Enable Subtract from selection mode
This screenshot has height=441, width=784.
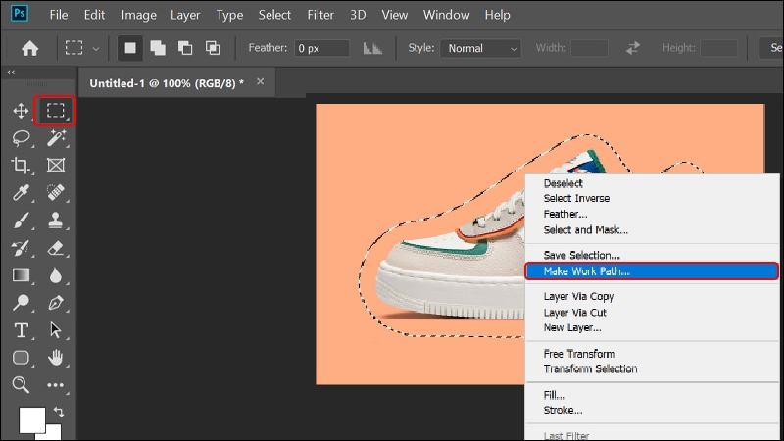pyautogui.click(x=185, y=48)
